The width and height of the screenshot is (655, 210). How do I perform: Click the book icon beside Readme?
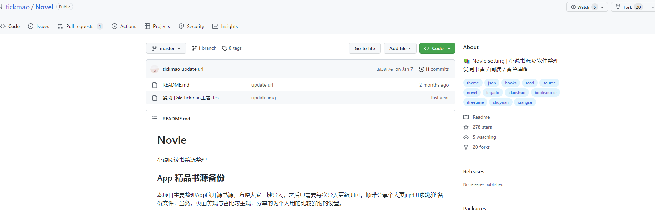466,117
